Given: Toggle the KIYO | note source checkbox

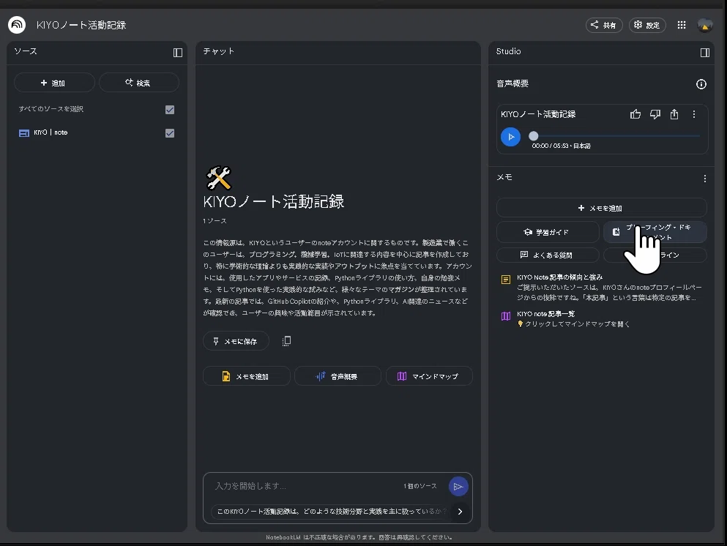Looking at the screenshot, I should click(x=170, y=133).
